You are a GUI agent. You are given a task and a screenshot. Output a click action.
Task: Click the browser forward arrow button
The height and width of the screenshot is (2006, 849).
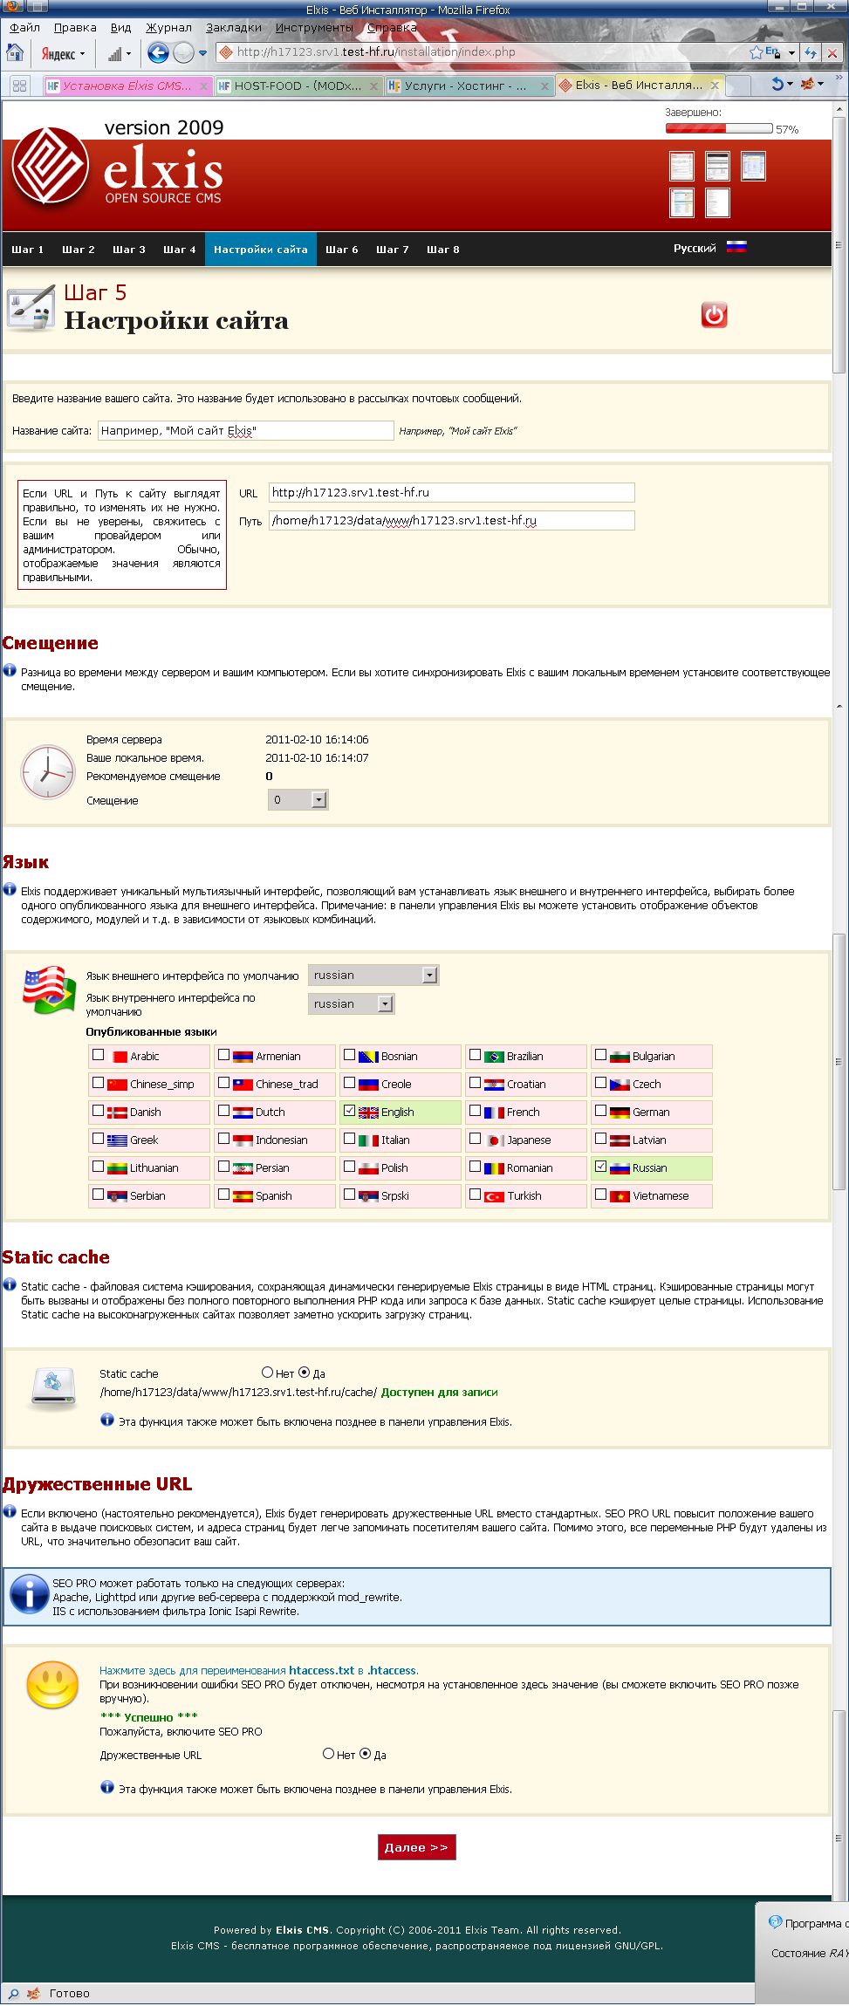click(x=183, y=53)
